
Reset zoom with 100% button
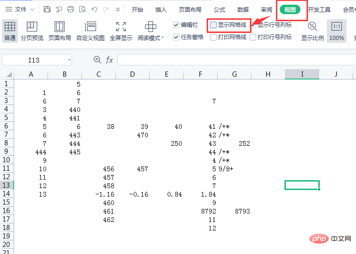click(337, 31)
